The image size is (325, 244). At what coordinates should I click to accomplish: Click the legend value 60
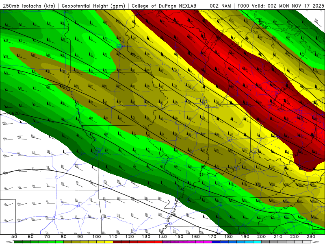(31, 237)
